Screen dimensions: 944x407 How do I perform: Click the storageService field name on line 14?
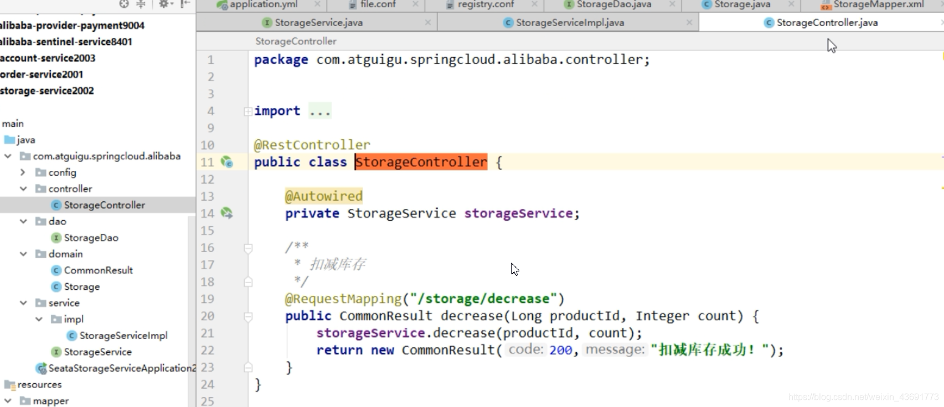[x=518, y=213]
